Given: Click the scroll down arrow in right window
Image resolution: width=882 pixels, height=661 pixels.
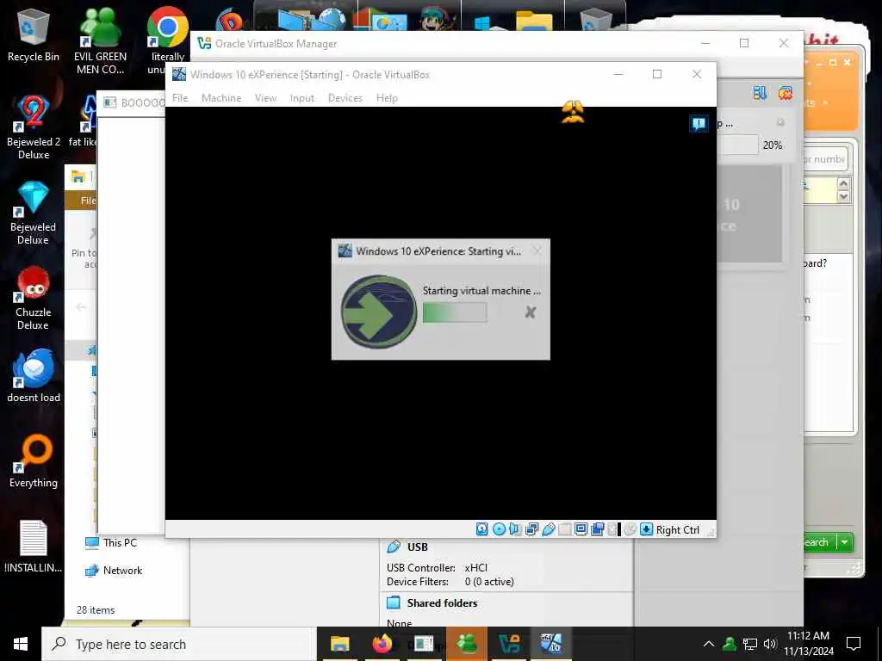Looking at the screenshot, I should pyautogui.click(x=843, y=197).
